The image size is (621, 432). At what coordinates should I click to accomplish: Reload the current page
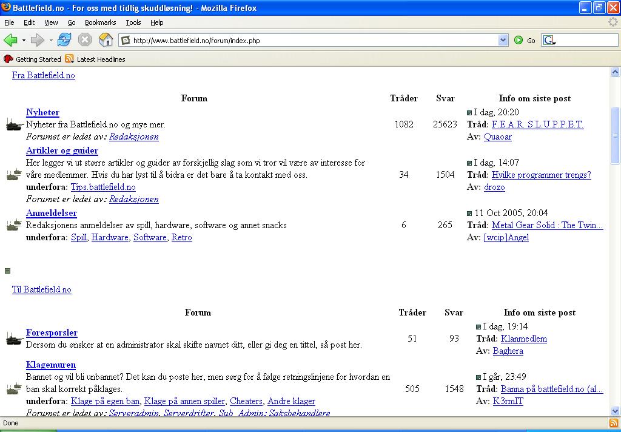(64, 39)
